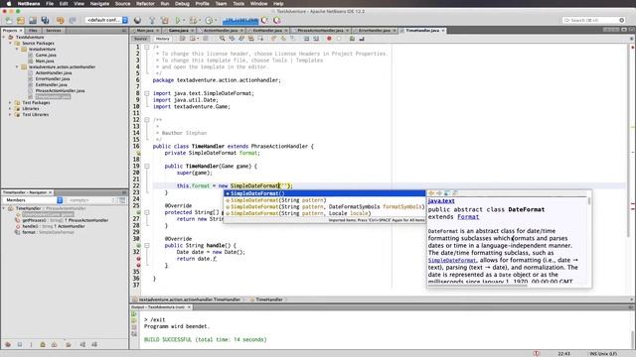
Task: Click the Stop Macro Recording icon
Action: click(339, 39)
